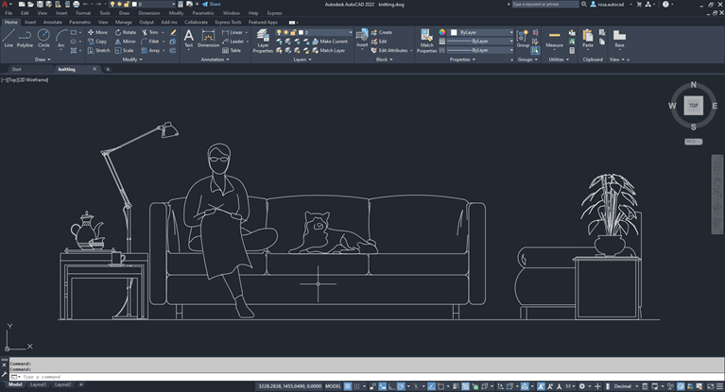Toggle the grid display in status bar

[x=349, y=386]
